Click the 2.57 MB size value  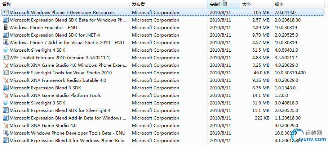click(x=261, y=20)
